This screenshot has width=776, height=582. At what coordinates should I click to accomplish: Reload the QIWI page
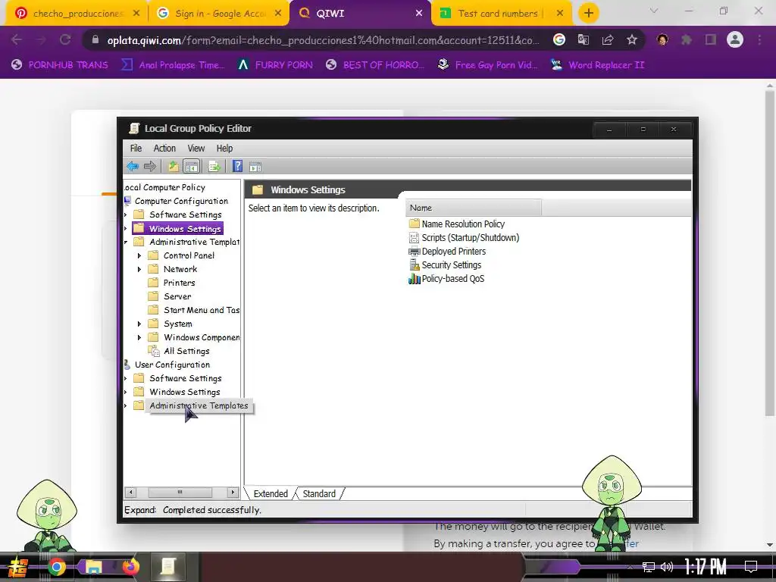65,39
